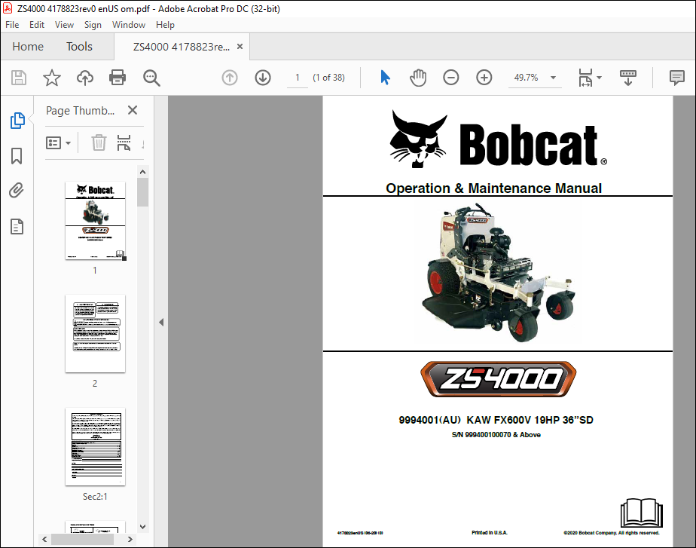Go to next page arrow
696x548 pixels.
tap(263, 78)
